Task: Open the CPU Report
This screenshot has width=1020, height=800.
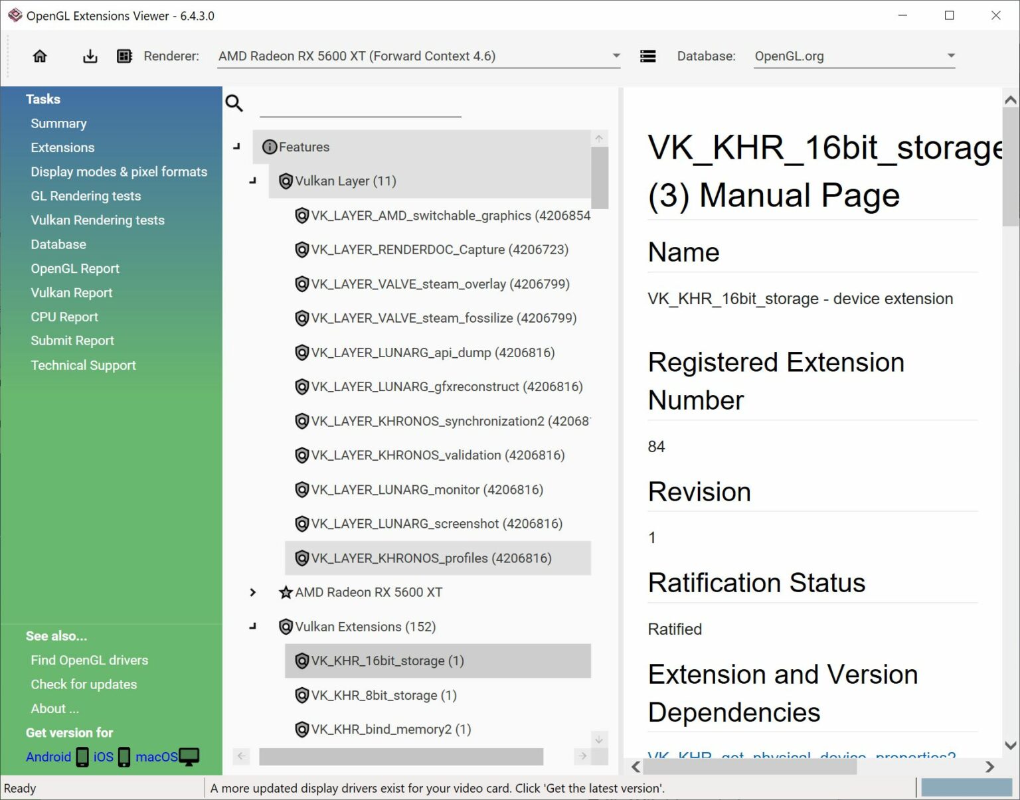Action: click(64, 317)
